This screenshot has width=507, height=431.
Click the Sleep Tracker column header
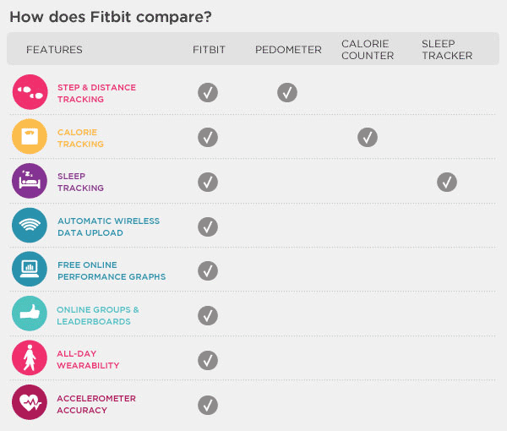coord(446,49)
